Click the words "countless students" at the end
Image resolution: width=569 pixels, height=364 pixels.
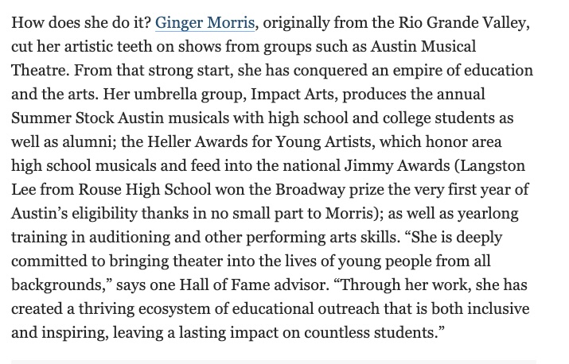coord(370,332)
